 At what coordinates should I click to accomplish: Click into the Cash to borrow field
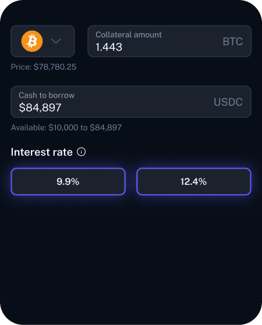(x=131, y=102)
